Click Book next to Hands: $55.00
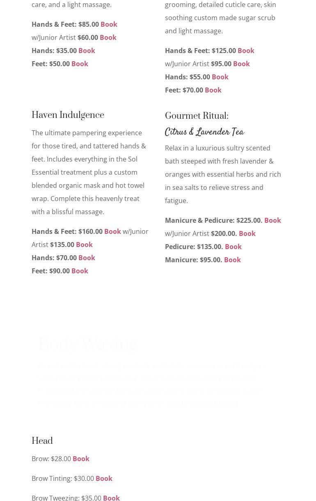Viewport: 316px width, 501px height. pyautogui.click(x=220, y=77)
